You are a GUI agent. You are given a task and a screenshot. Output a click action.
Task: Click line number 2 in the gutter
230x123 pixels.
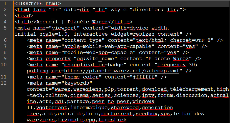point(5,9)
